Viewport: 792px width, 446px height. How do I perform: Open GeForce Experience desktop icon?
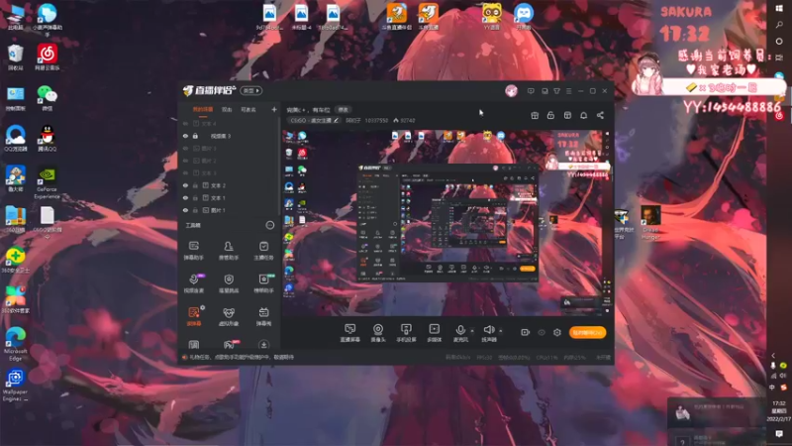(x=47, y=182)
